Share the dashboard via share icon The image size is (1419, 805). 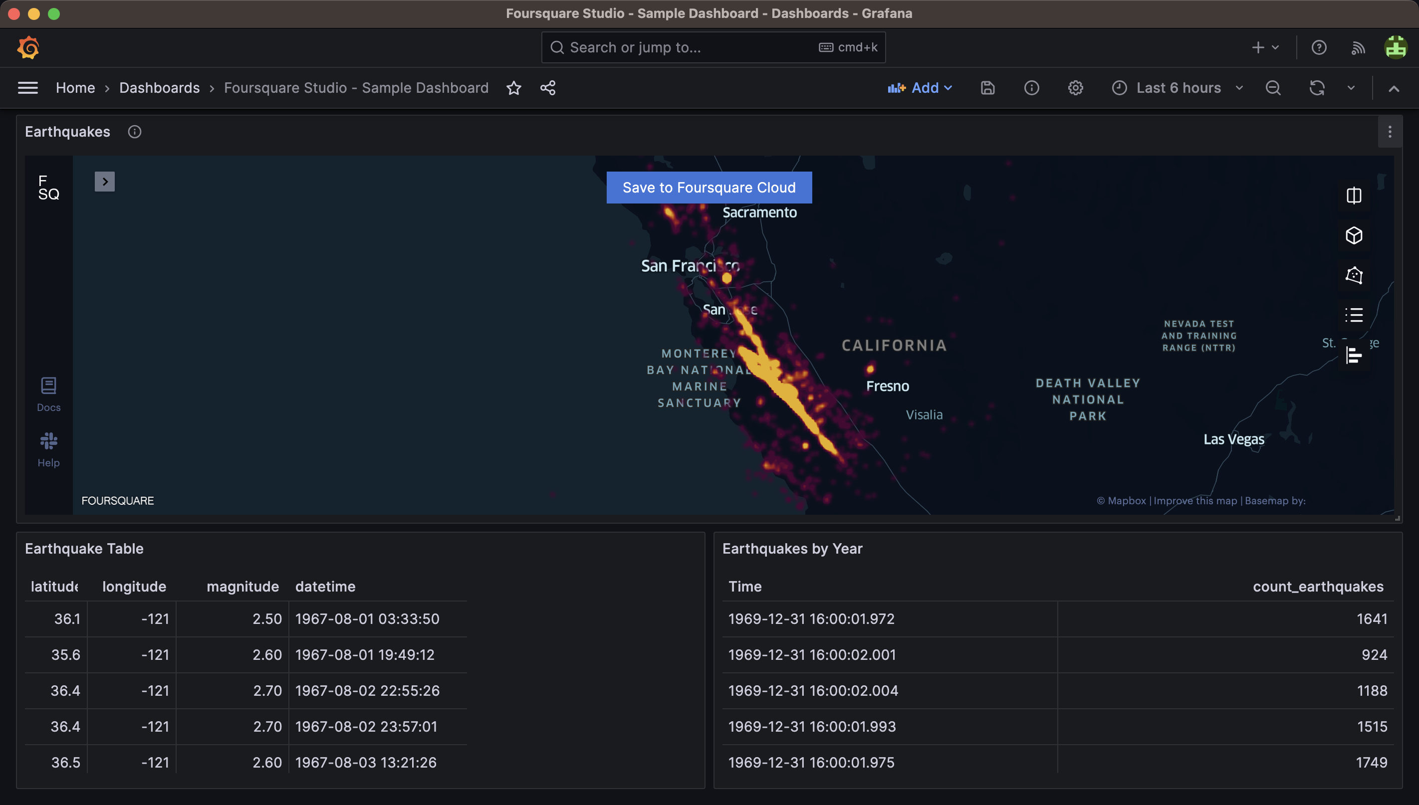(x=547, y=88)
